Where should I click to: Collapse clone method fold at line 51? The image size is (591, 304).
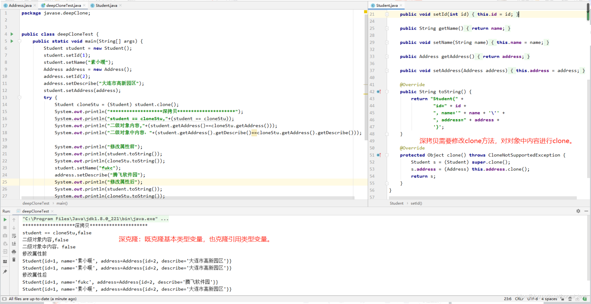[387, 155]
